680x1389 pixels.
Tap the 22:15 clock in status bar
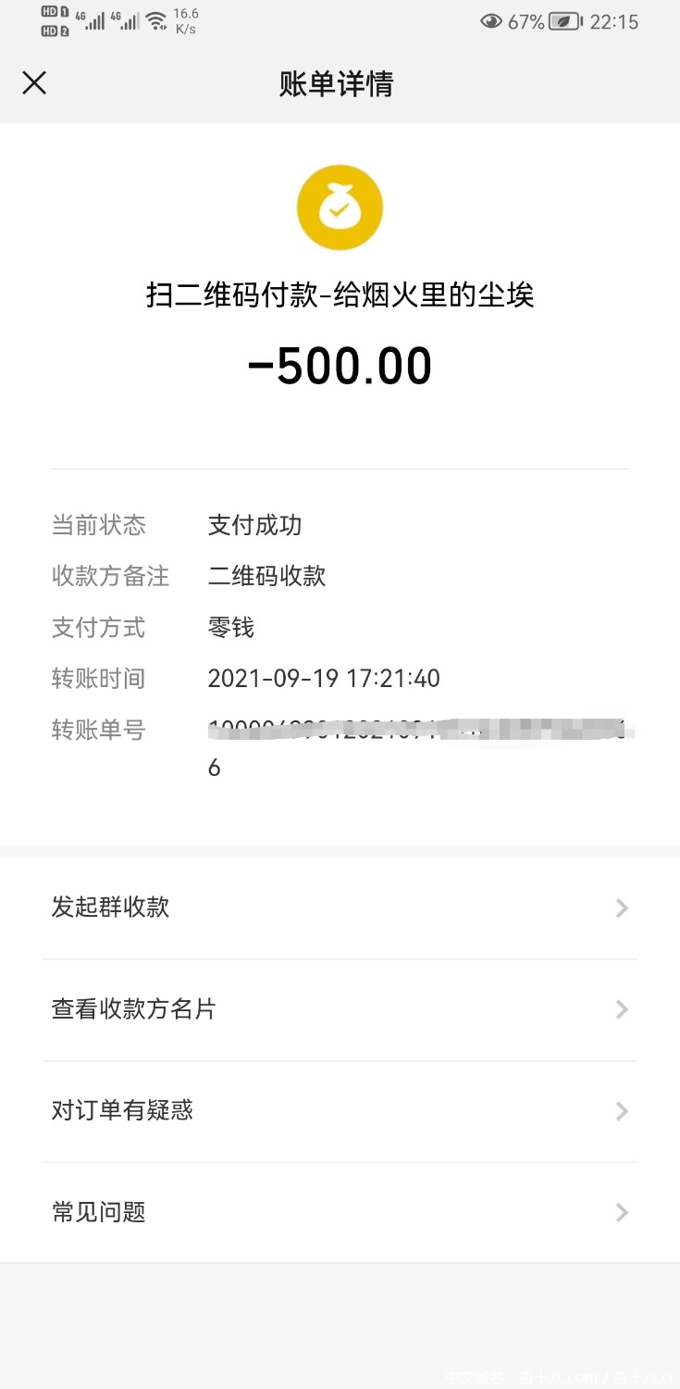click(x=614, y=21)
